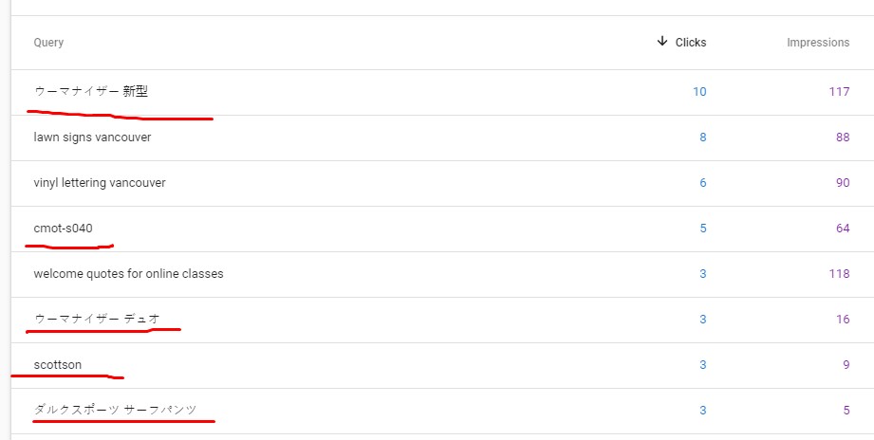The height and width of the screenshot is (440, 874).
Task: Click the 88 impressions value
Action: pyautogui.click(x=843, y=137)
